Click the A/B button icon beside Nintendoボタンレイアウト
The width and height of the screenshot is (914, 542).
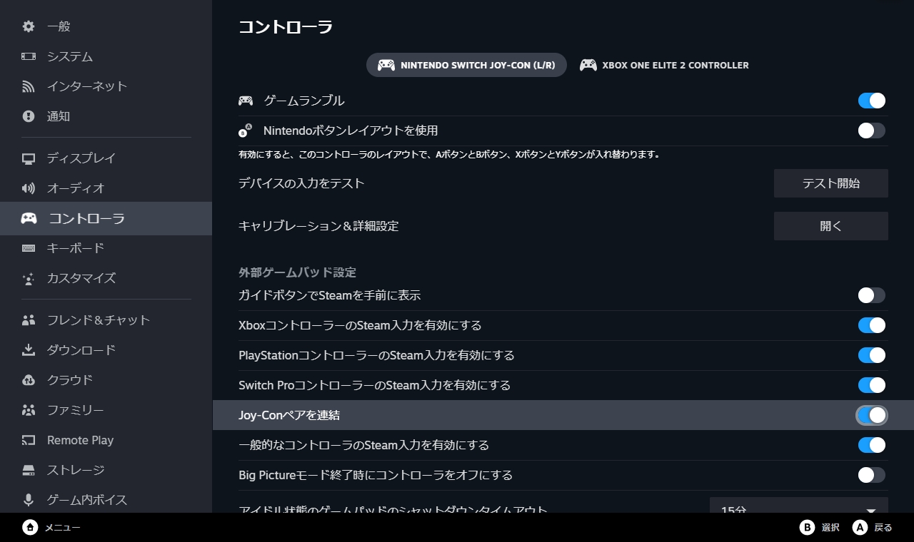(x=246, y=131)
